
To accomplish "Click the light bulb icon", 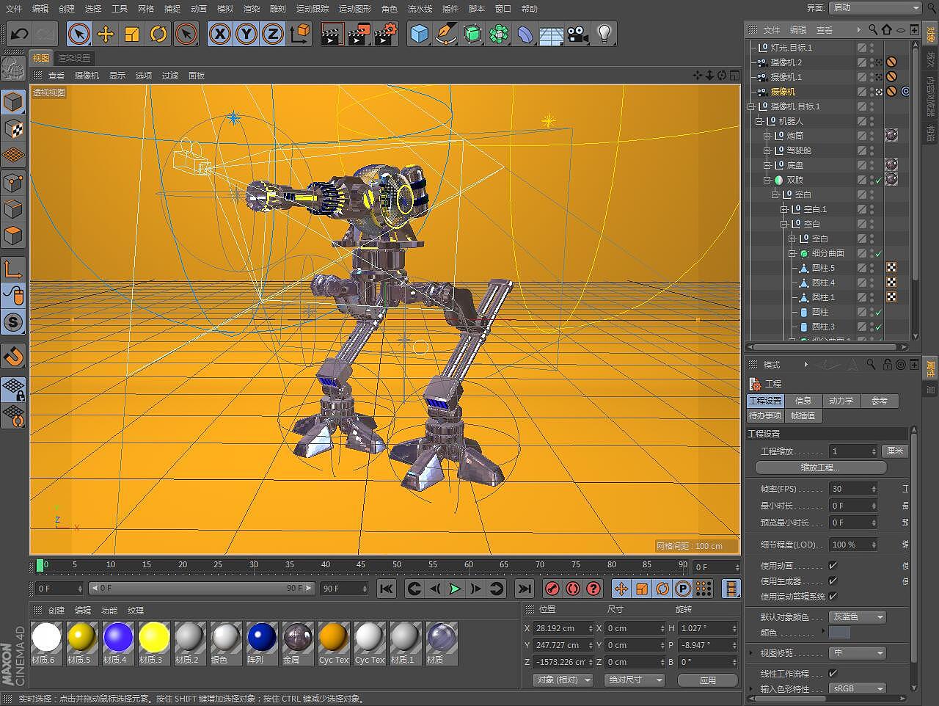I will point(604,34).
